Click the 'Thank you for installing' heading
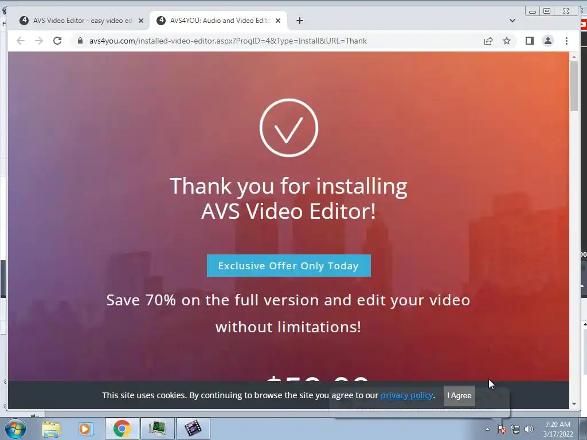Viewport: 587px width, 440px height. pos(288,198)
